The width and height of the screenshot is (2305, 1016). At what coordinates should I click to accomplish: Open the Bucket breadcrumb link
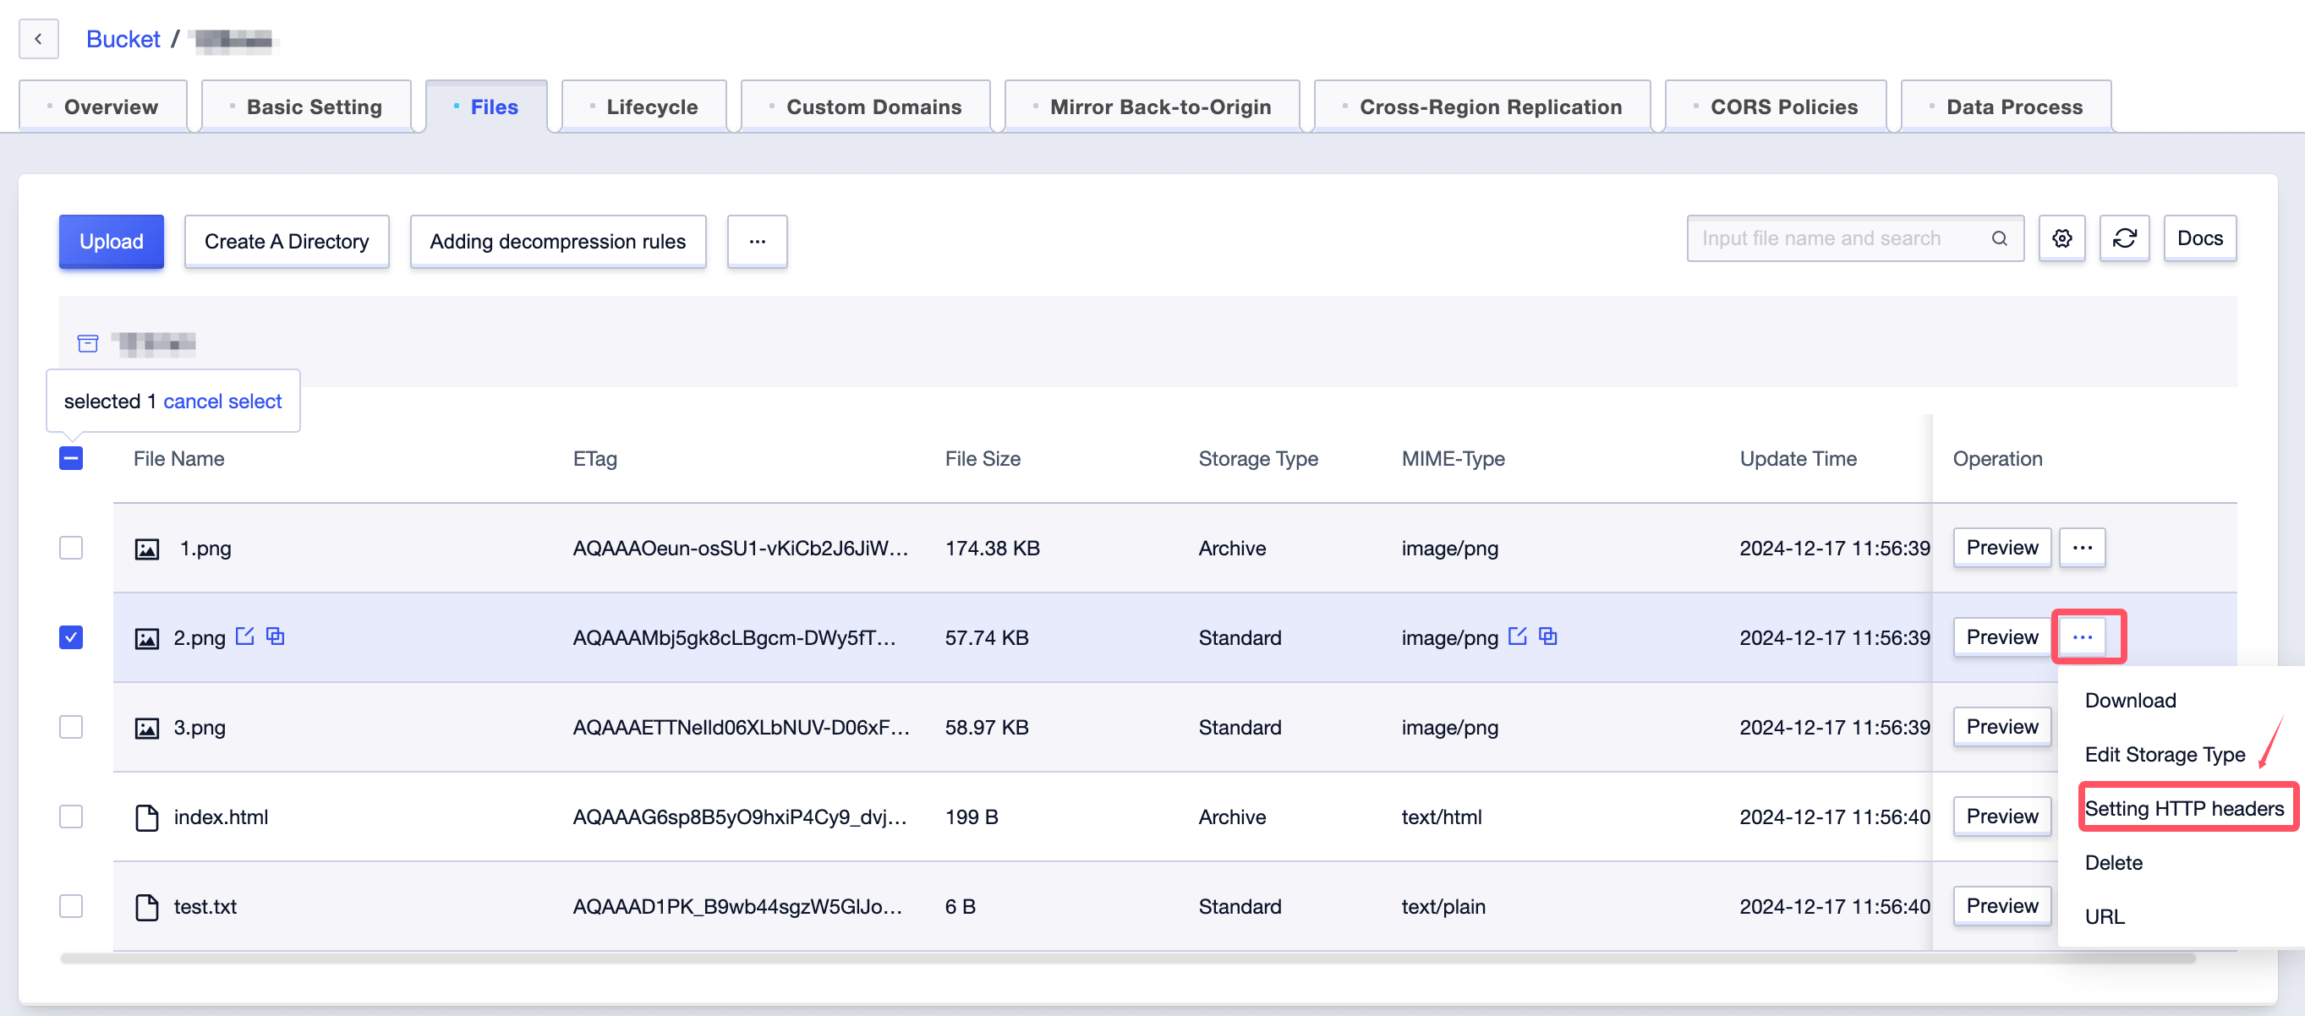pos(123,40)
